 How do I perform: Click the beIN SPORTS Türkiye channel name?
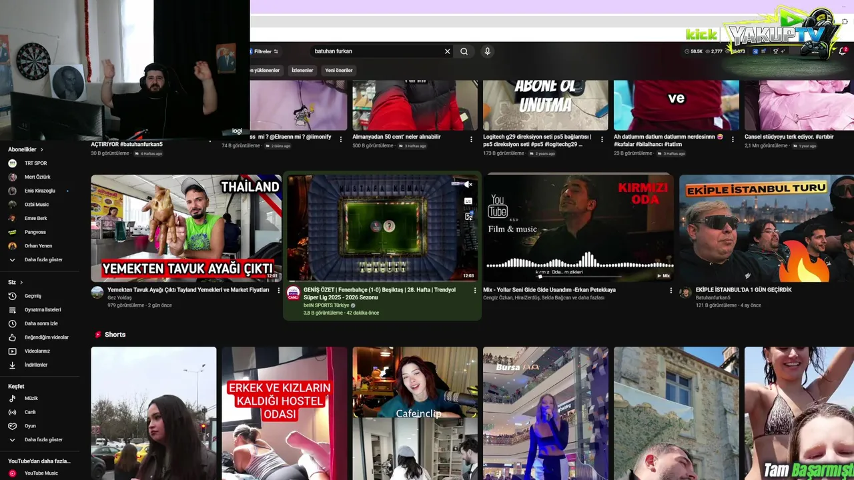[326, 305]
